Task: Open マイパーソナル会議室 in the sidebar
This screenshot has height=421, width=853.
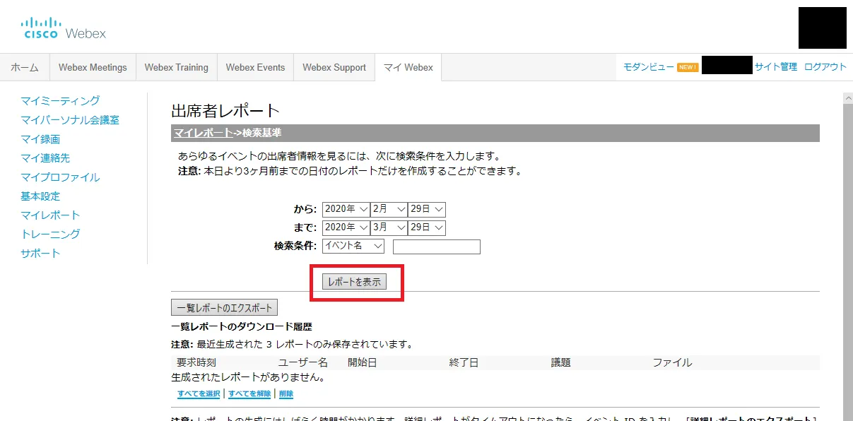Action: [70, 120]
